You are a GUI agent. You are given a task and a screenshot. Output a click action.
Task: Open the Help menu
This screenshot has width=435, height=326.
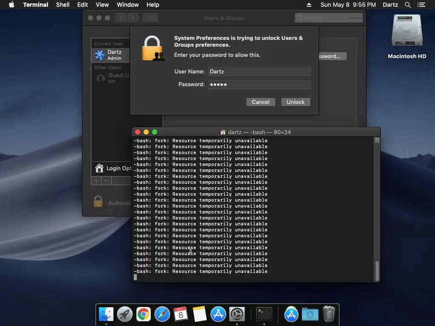153,5
